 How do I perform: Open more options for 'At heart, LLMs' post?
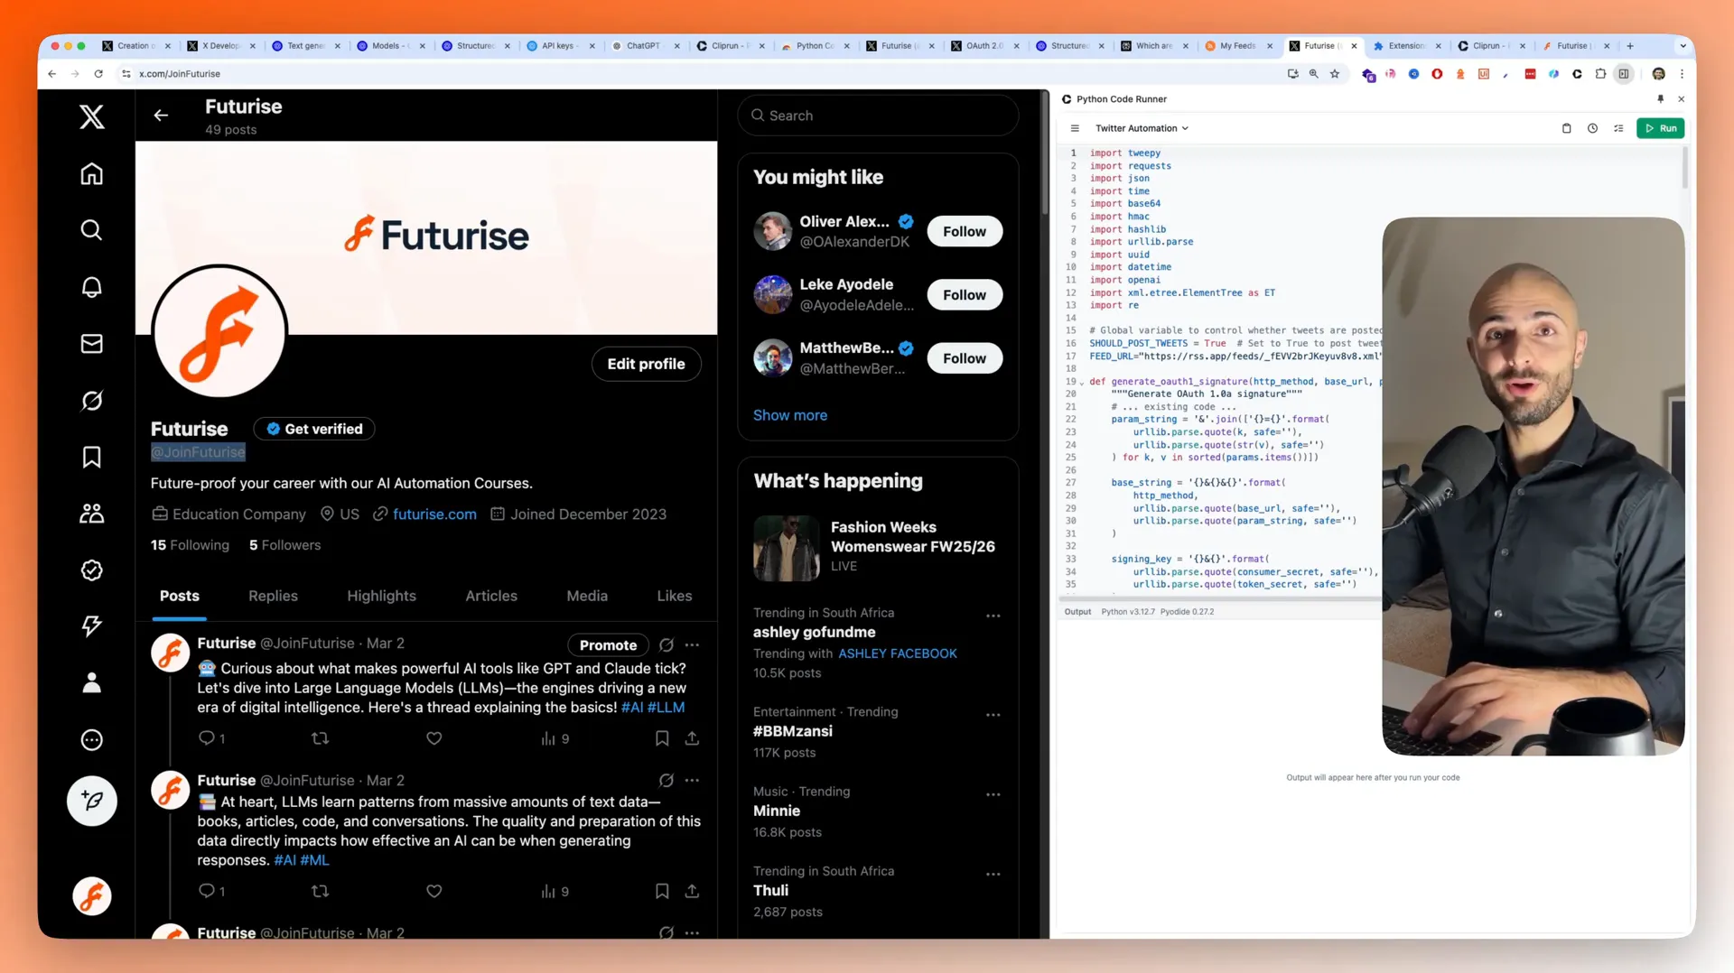coord(692,780)
